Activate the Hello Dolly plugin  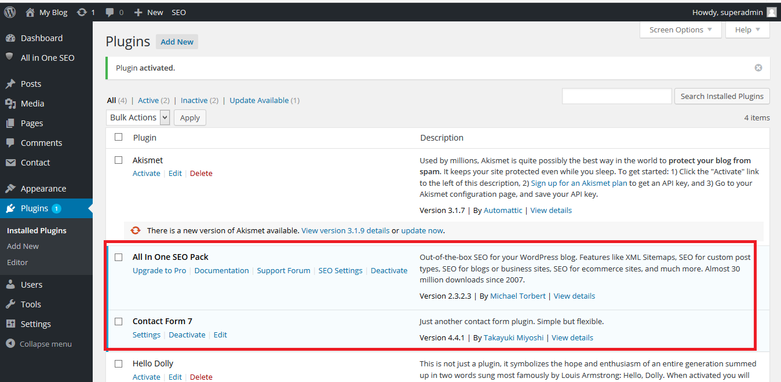tap(147, 377)
